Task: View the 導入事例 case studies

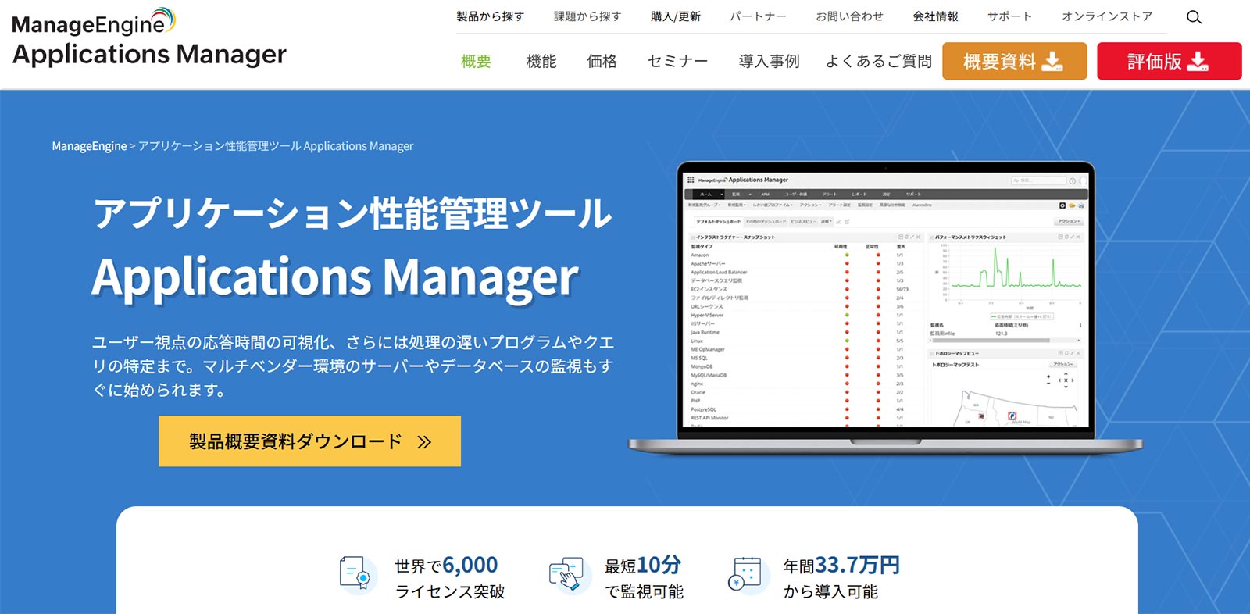Action: pos(769,61)
